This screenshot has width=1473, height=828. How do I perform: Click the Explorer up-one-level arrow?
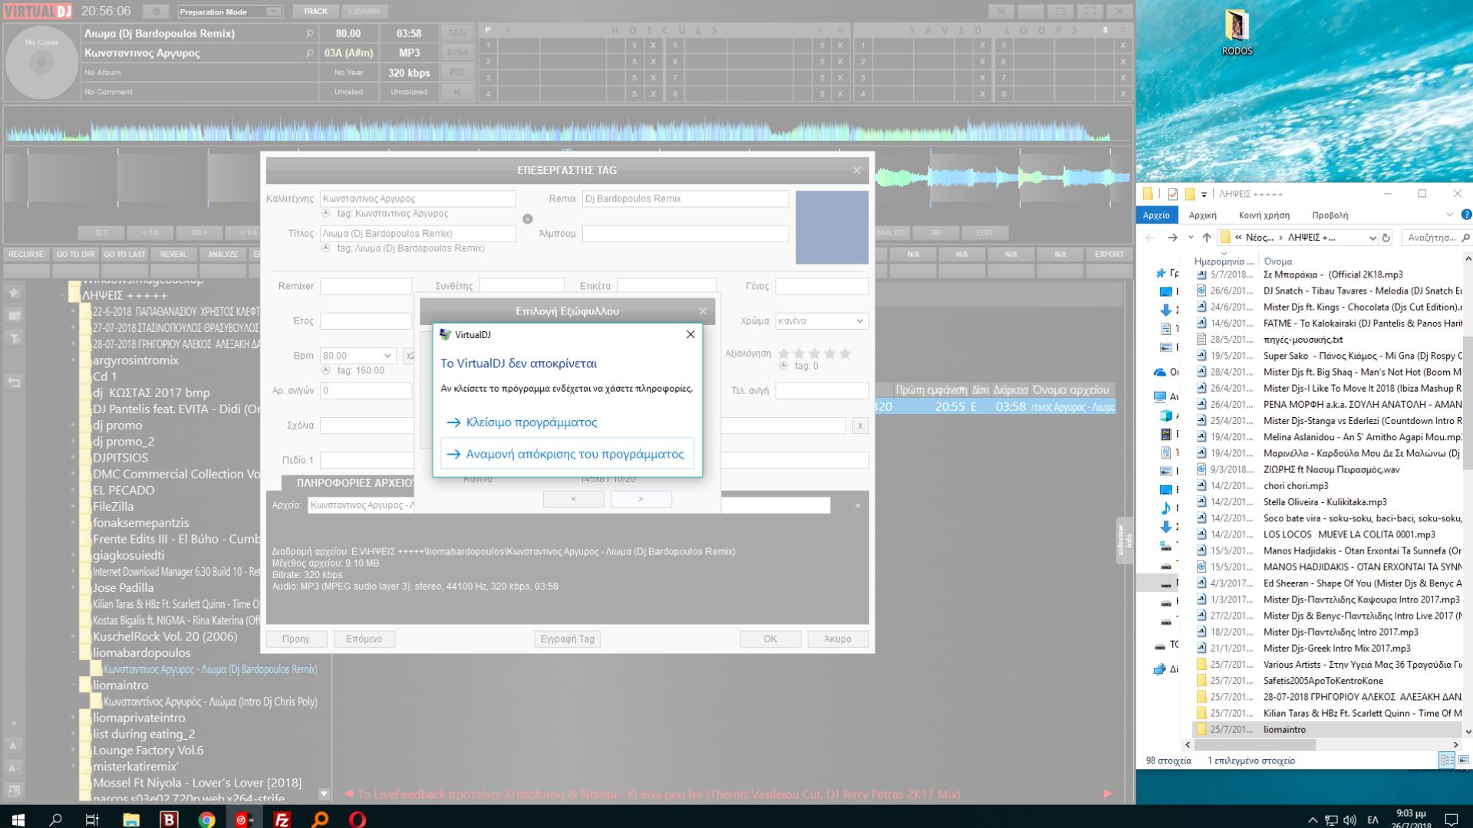coord(1207,238)
